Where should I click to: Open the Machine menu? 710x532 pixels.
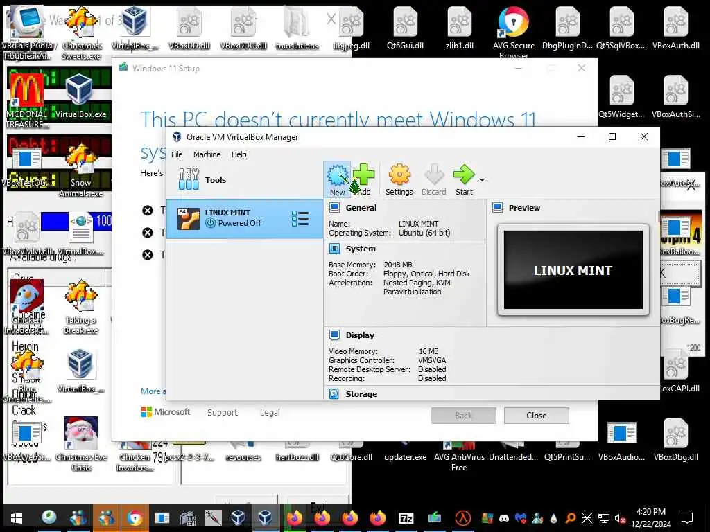tap(207, 154)
